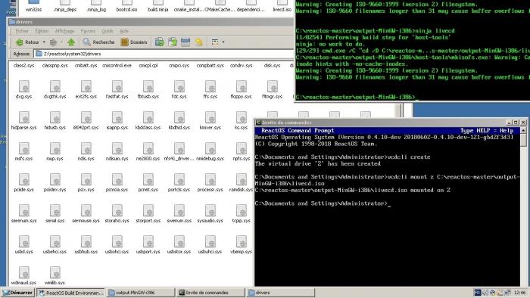Select the tcpip.sys file icon
The width and height of the screenshot is (530, 298).
[241, 211]
